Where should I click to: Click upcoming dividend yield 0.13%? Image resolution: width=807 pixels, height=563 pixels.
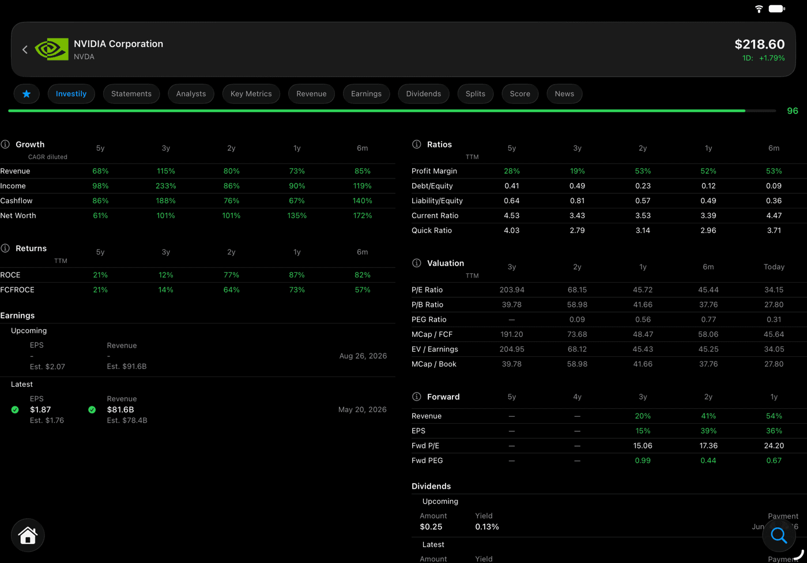point(487,527)
